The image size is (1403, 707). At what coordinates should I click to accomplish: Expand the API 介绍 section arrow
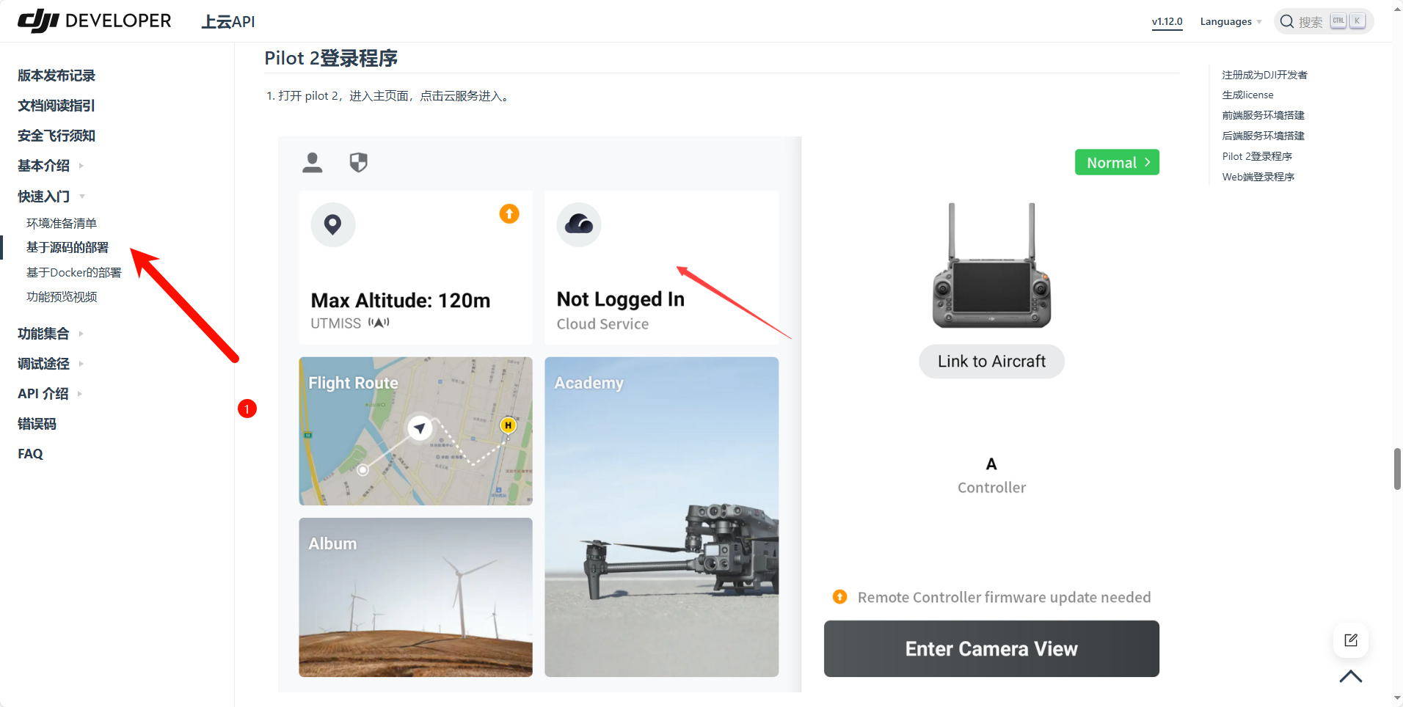click(79, 394)
